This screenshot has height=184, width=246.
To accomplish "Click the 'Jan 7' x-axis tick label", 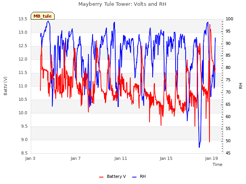I will 75,158.
